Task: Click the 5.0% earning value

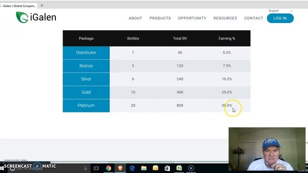Action: tap(227, 52)
